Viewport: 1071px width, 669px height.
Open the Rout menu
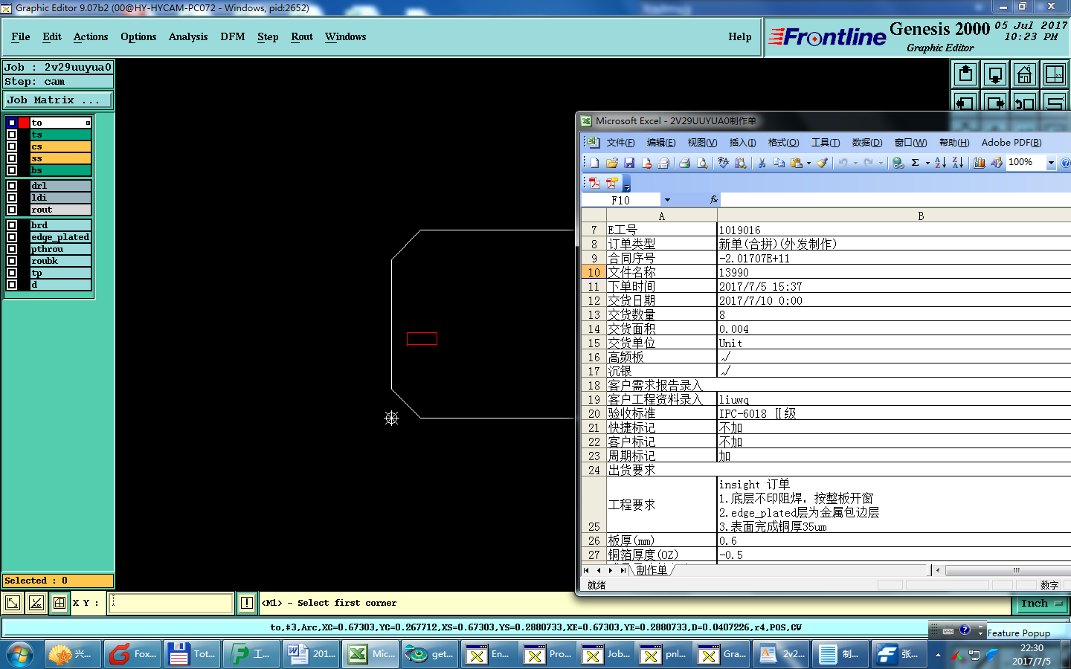point(302,36)
